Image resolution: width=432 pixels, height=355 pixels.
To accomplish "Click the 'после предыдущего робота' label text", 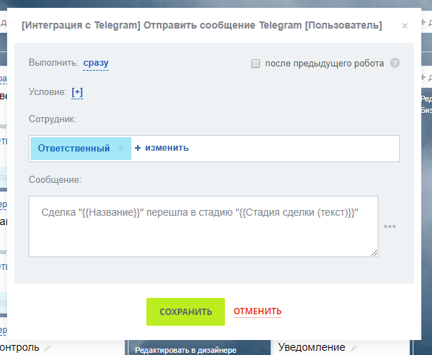I will pyautogui.click(x=324, y=64).
